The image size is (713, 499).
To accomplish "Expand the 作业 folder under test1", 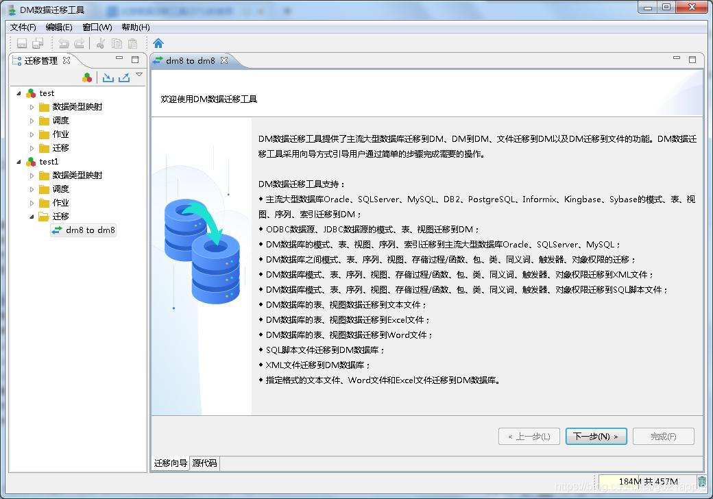I will point(31,202).
